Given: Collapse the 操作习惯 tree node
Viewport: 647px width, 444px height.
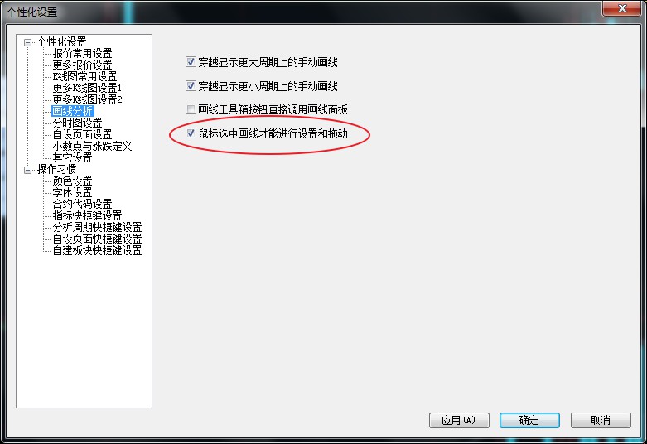Looking at the screenshot, I should (27, 170).
